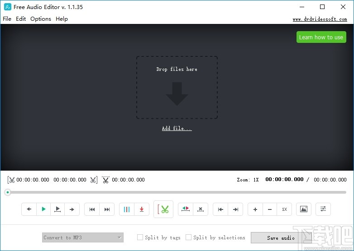Image resolution: width=354 pixels, height=251 pixels.
Task: Open the Edit menu
Action: coord(21,19)
